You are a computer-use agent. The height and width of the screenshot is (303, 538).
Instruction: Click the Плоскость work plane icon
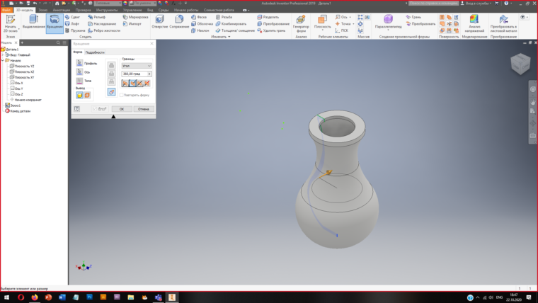pos(323,19)
